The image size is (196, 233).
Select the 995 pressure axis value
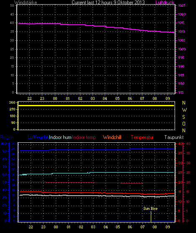click(x=181, y=58)
